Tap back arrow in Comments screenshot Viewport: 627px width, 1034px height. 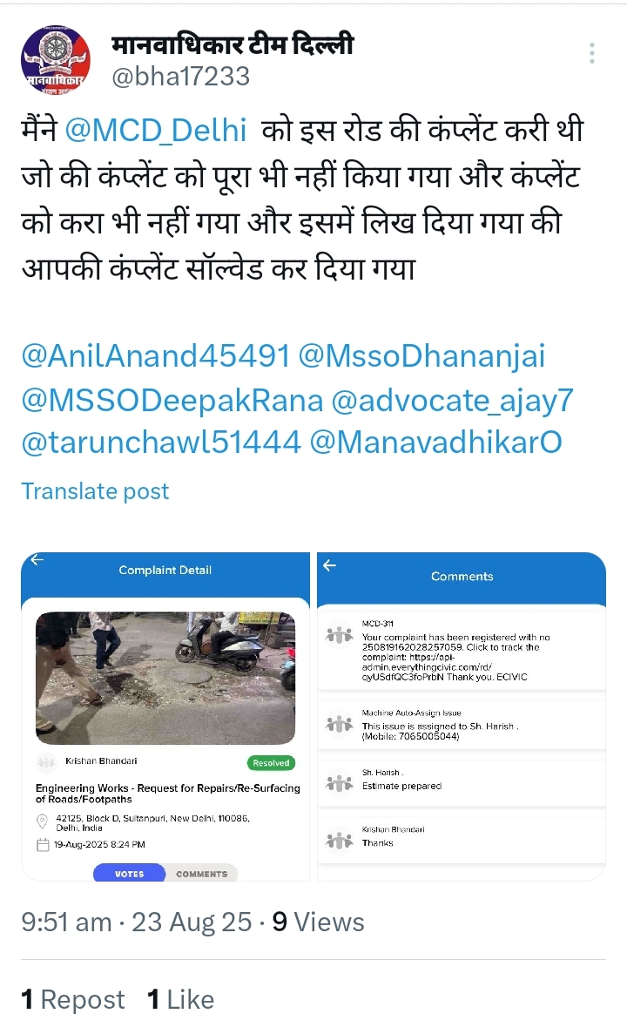coord(330,565)
